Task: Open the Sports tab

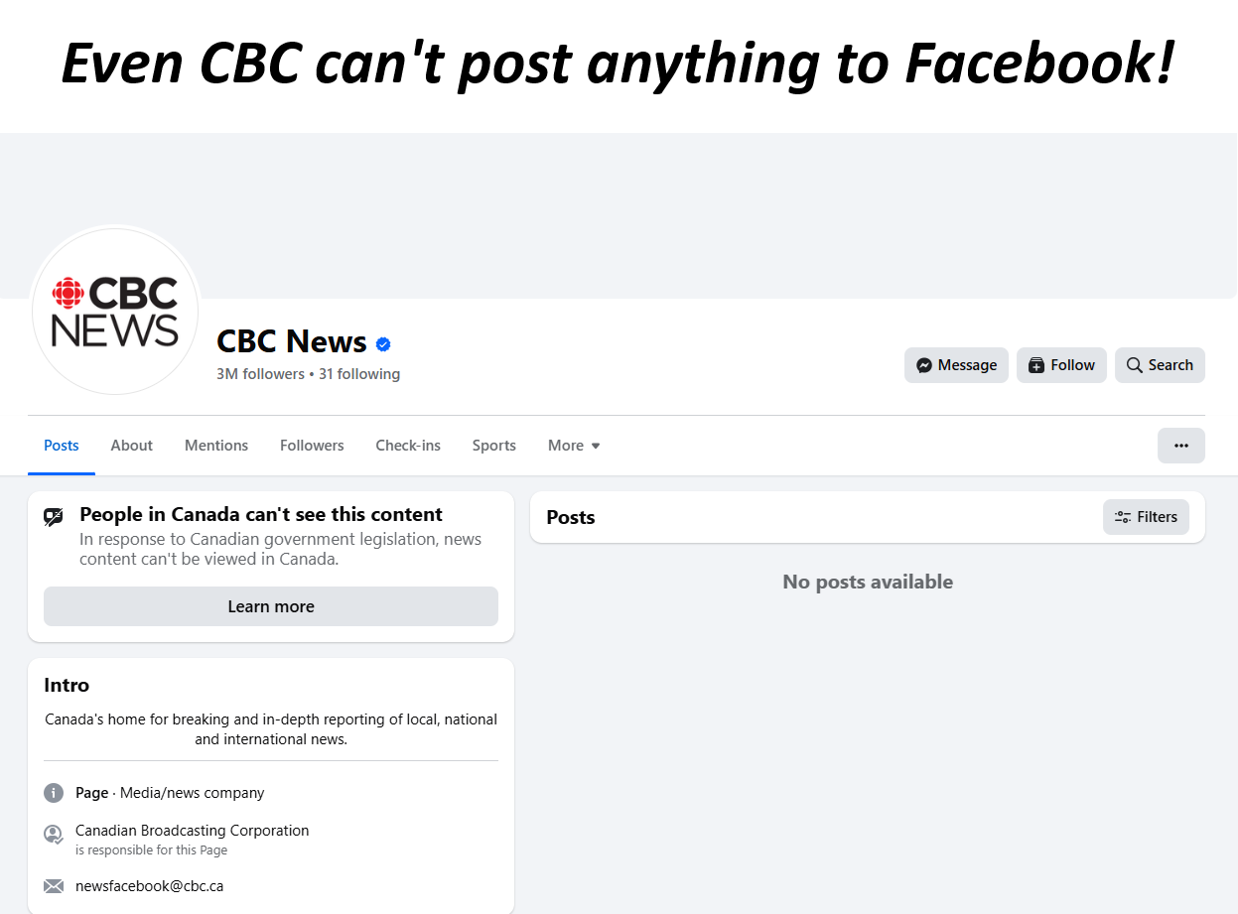Action: coord(494,446)
